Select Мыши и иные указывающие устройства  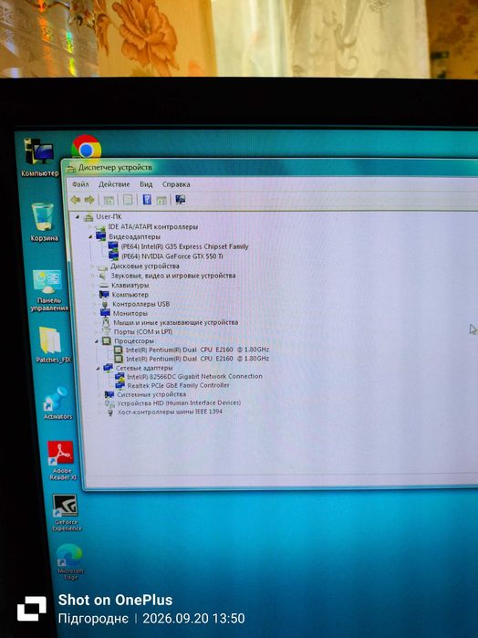[176, 322]
